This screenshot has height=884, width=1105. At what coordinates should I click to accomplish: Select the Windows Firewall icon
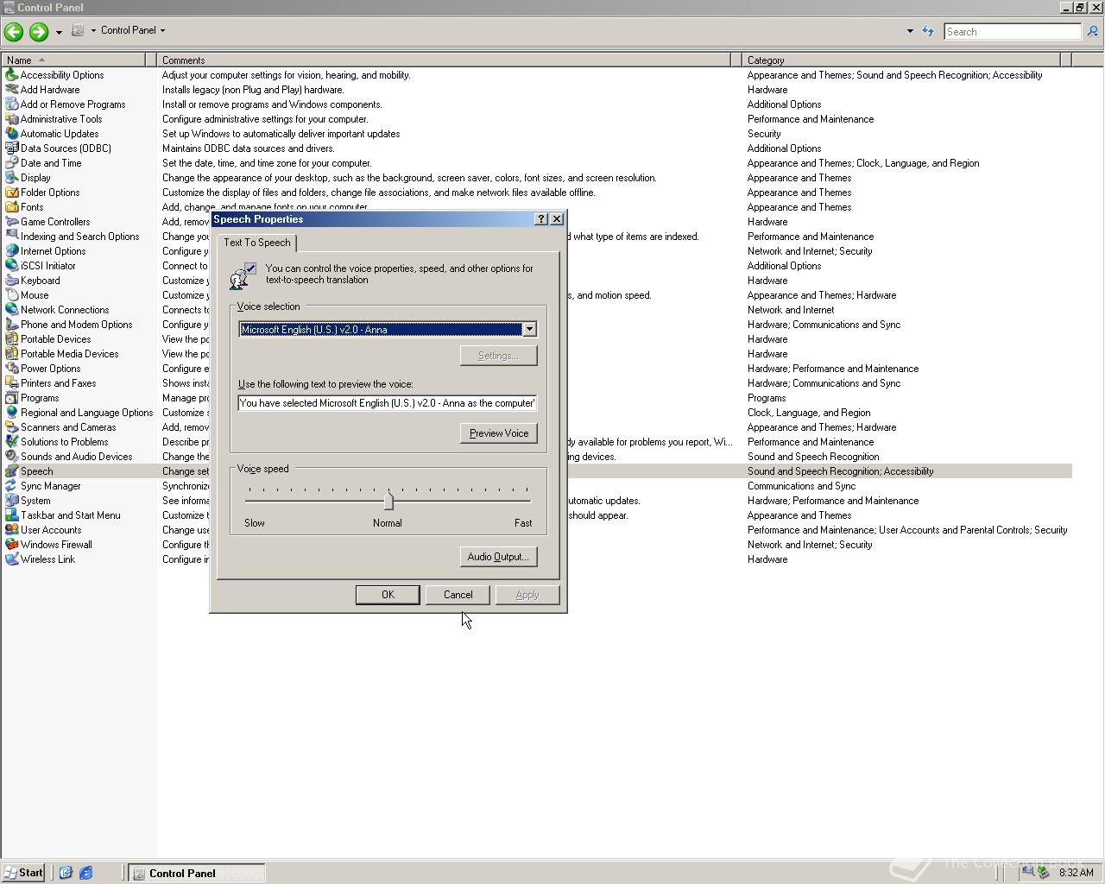click(x=11, y=545)
